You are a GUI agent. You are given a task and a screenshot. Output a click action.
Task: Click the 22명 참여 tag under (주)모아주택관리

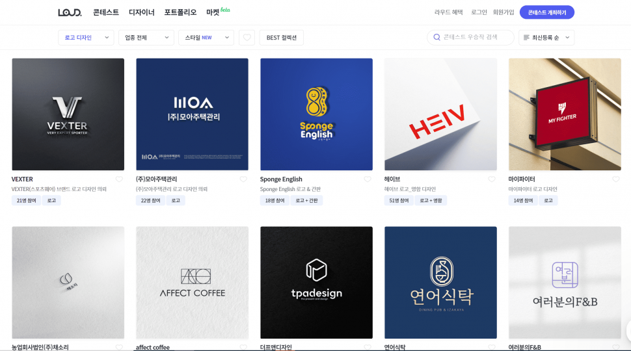coord(150,201)
